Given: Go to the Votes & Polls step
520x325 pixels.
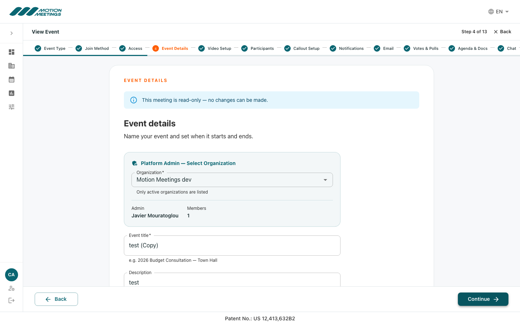Looking at the screenshot, I should point(421,48).
